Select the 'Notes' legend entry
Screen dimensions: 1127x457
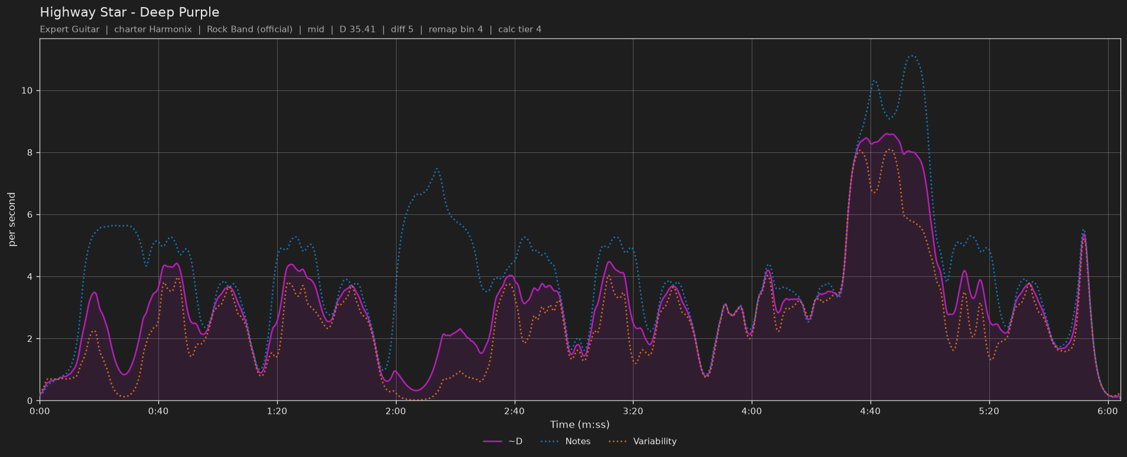coord(566,441)
